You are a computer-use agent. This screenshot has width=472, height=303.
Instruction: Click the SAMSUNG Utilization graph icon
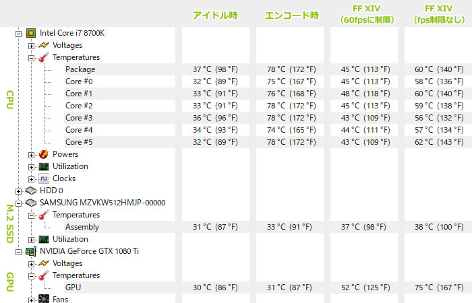click(44, 239)
